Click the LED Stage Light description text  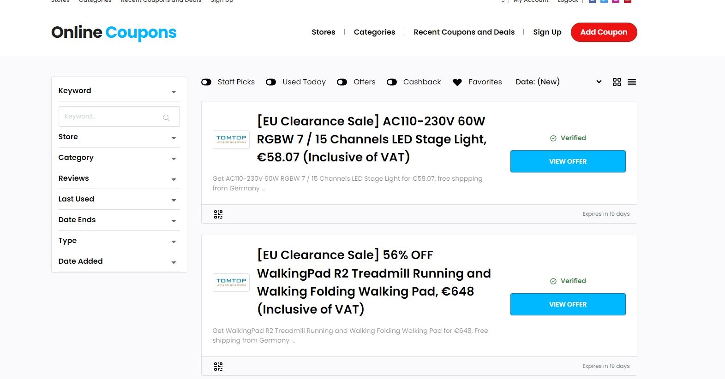[x=348, y=184]
